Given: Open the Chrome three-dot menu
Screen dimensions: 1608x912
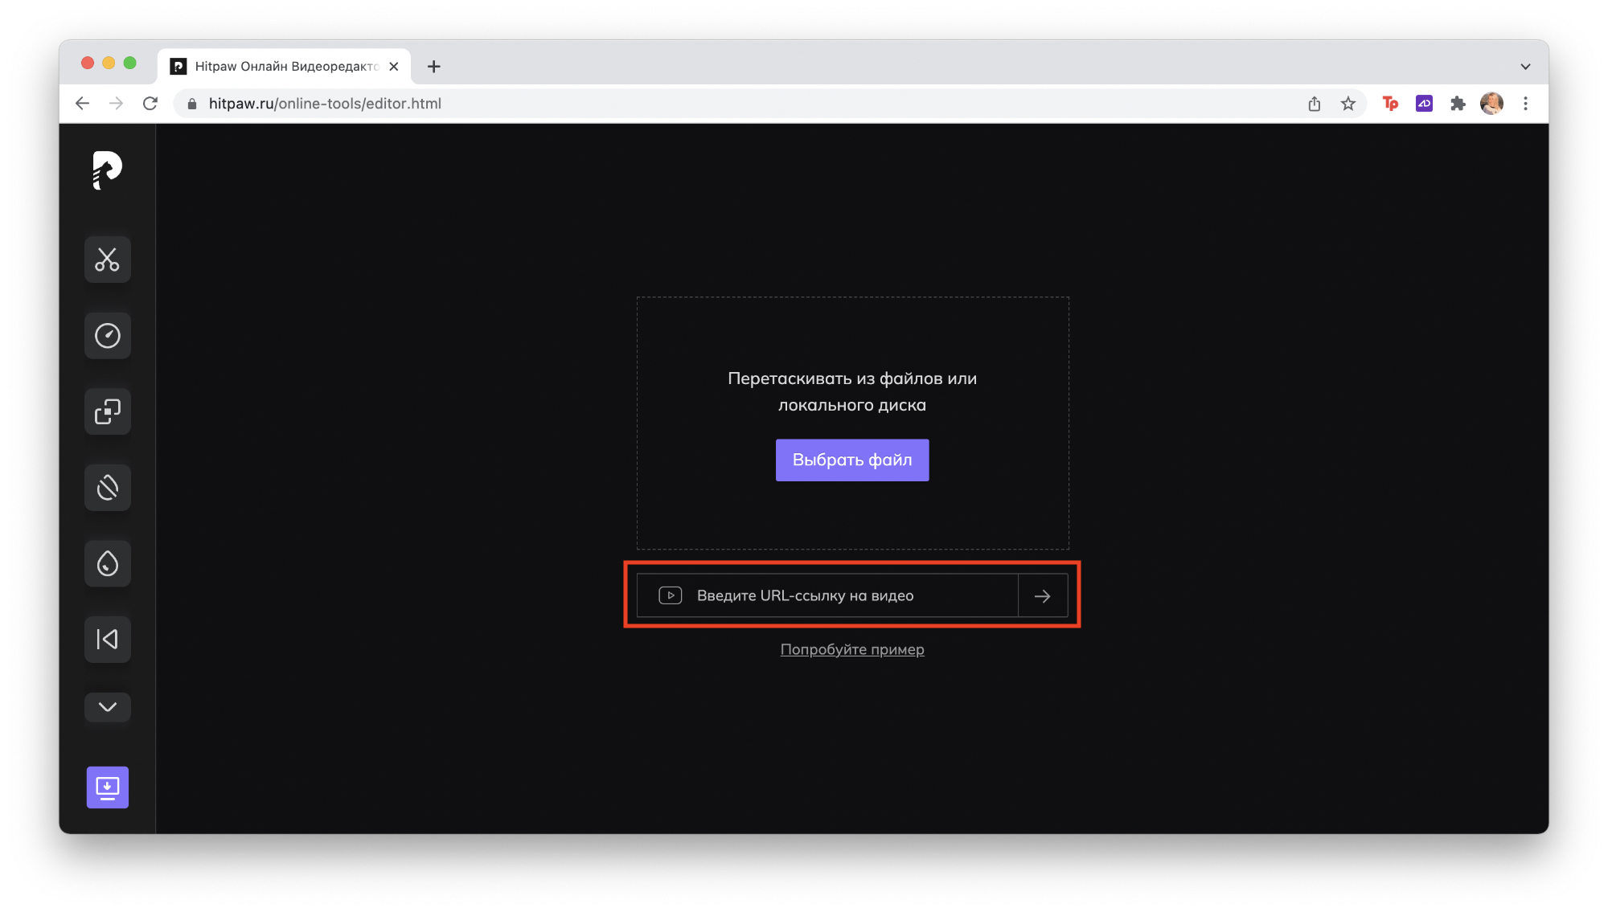Looking at the screenshot, I should pos(1525,104).
